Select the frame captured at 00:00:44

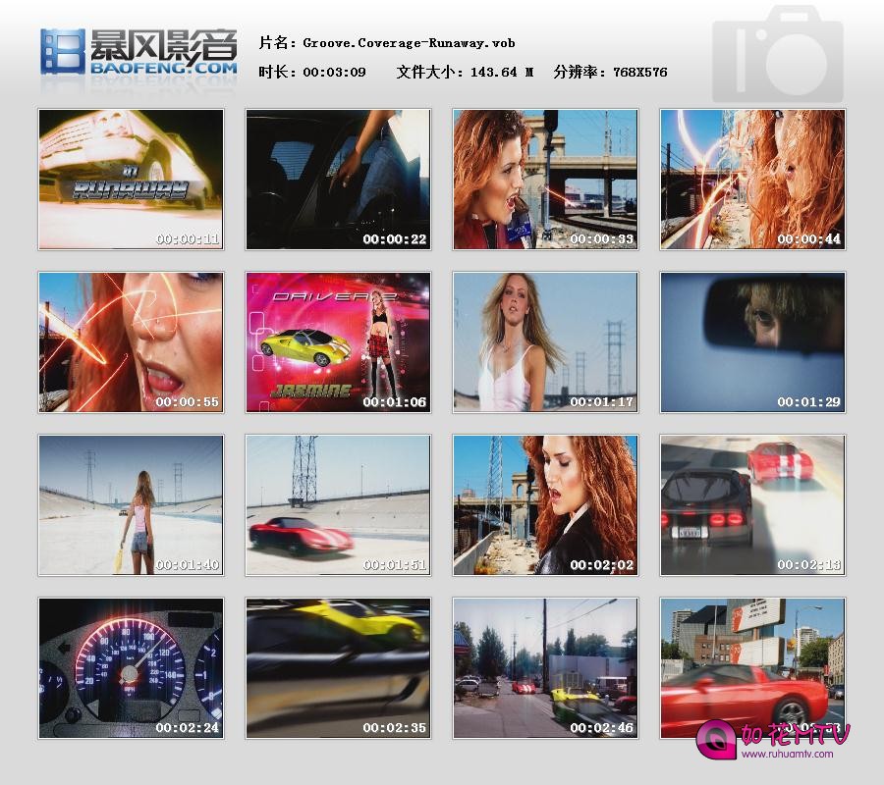point(752,180)
